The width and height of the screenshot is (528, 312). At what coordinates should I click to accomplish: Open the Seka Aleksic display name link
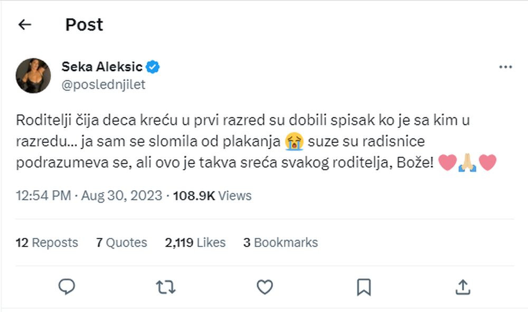pos(102,67)
